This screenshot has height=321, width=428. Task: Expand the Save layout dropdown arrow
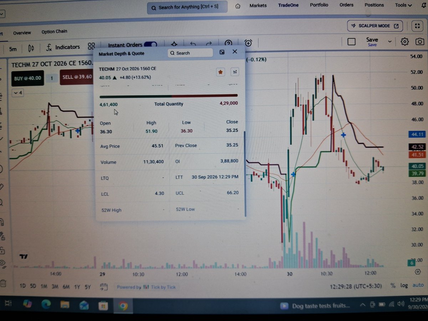[389, 42]
